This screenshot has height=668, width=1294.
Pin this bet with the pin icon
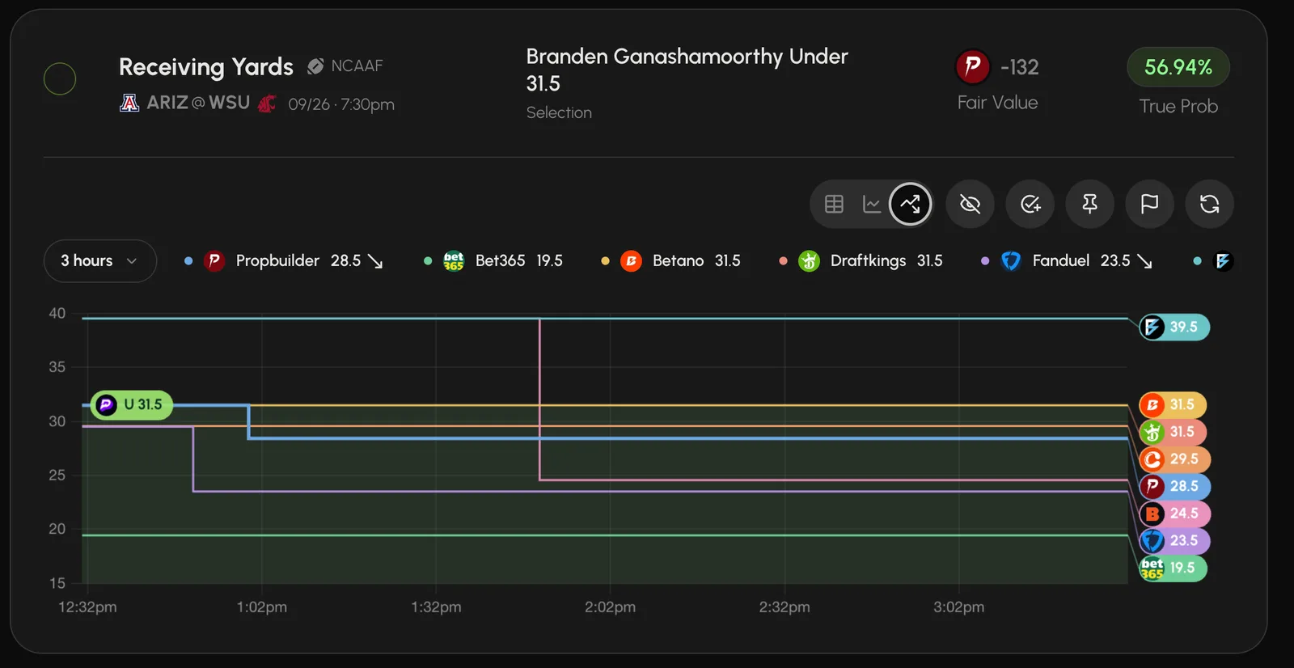click(1089, 204)
